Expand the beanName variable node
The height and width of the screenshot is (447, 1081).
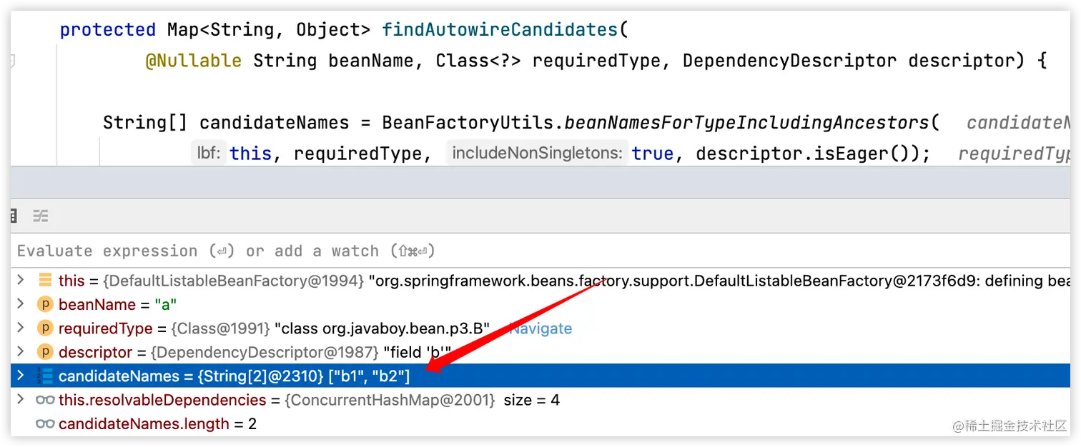pyautogui.click(x=21, y=304)
